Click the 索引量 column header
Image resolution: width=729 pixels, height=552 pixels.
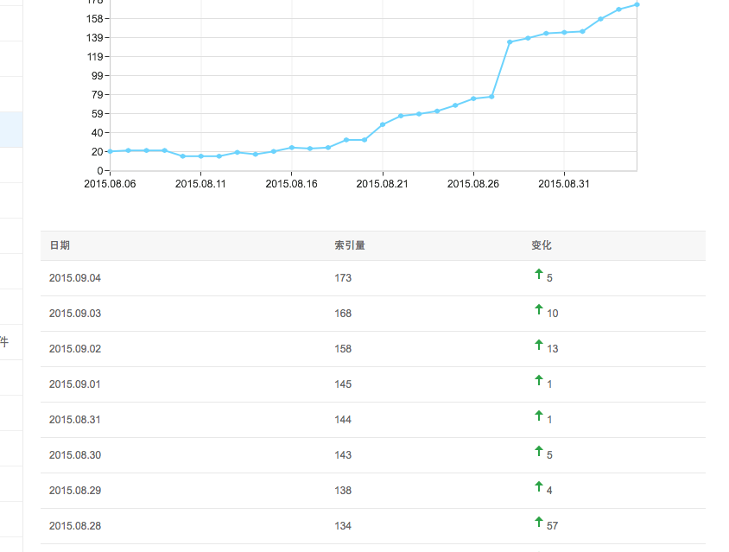pos(349,245)
